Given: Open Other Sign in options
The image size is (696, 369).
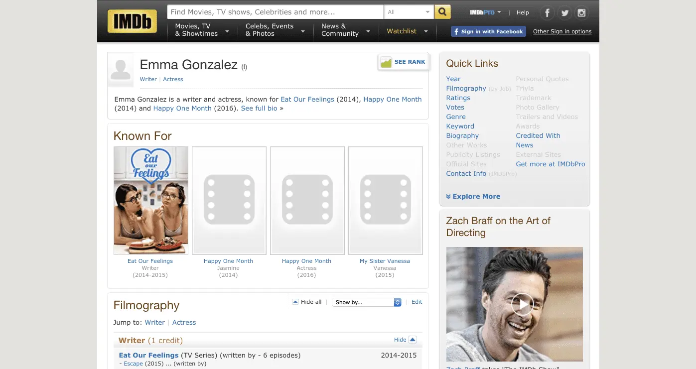Looking at the screenshot, I should (562, 31).
